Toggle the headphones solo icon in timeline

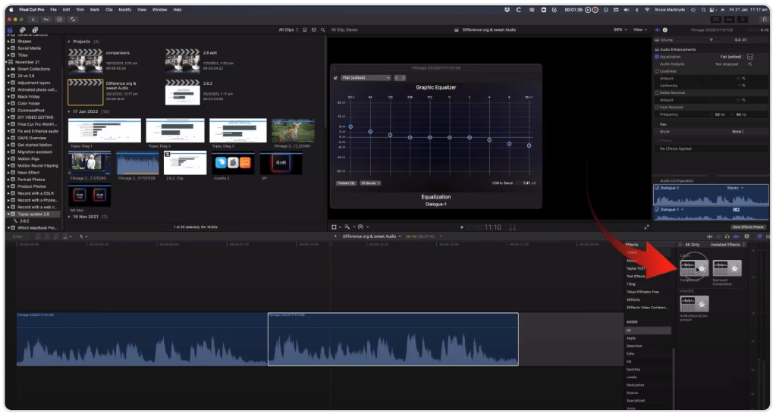[x=727, y=236]
